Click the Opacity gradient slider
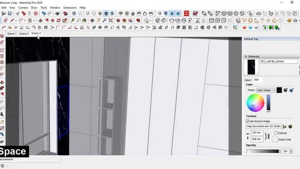This screenshot has height=169, width=300. tap(263, 151)
